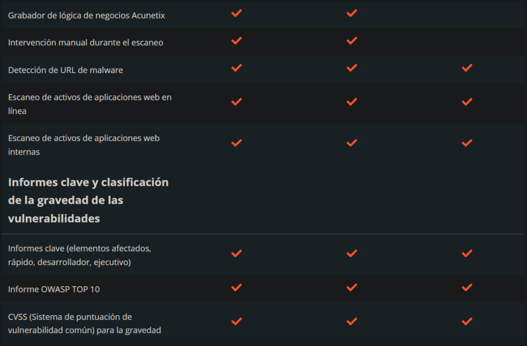The height and width of the screenshot is (346, 527).
Task: Click first-column checkmark for Detección de URL de malware
Action: (237, 68)
